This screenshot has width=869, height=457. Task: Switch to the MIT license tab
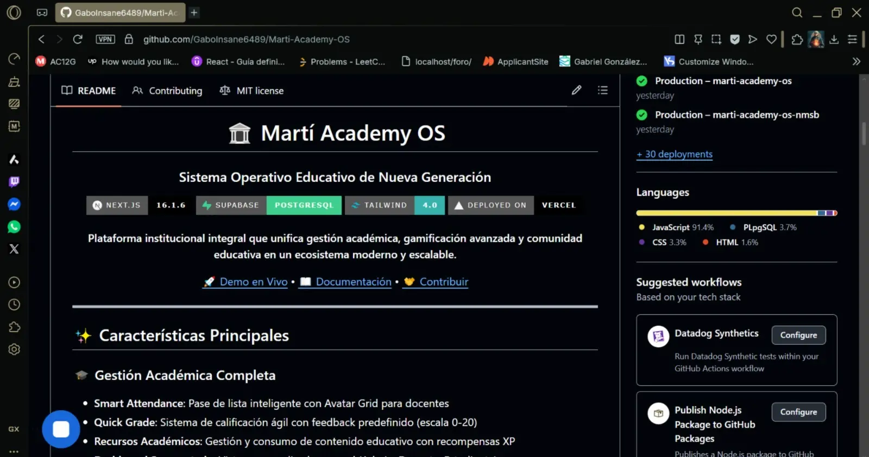point(251,91)
